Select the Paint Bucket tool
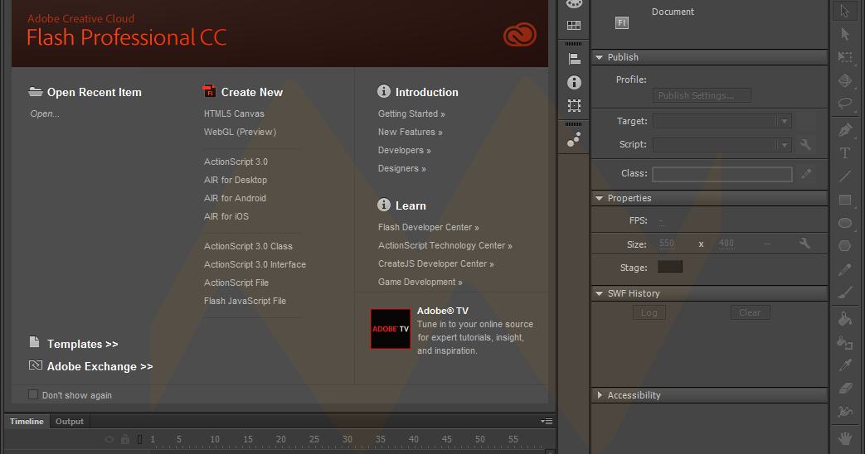This screenshot has width=865, height=454. click(844, 319)
